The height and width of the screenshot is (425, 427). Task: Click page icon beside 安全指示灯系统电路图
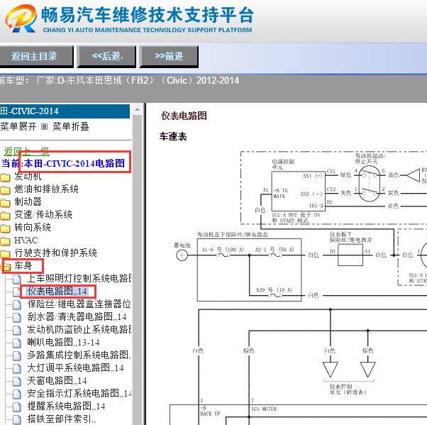point(17,394)
